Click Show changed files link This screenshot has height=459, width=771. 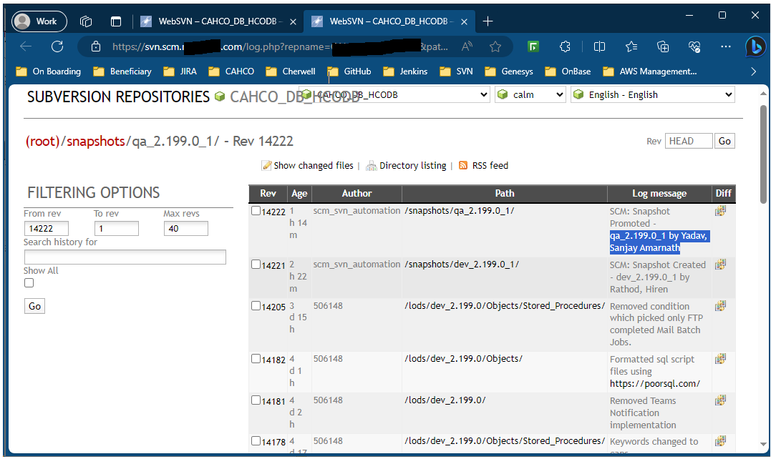pyautogui.click(x=314, y=166)
